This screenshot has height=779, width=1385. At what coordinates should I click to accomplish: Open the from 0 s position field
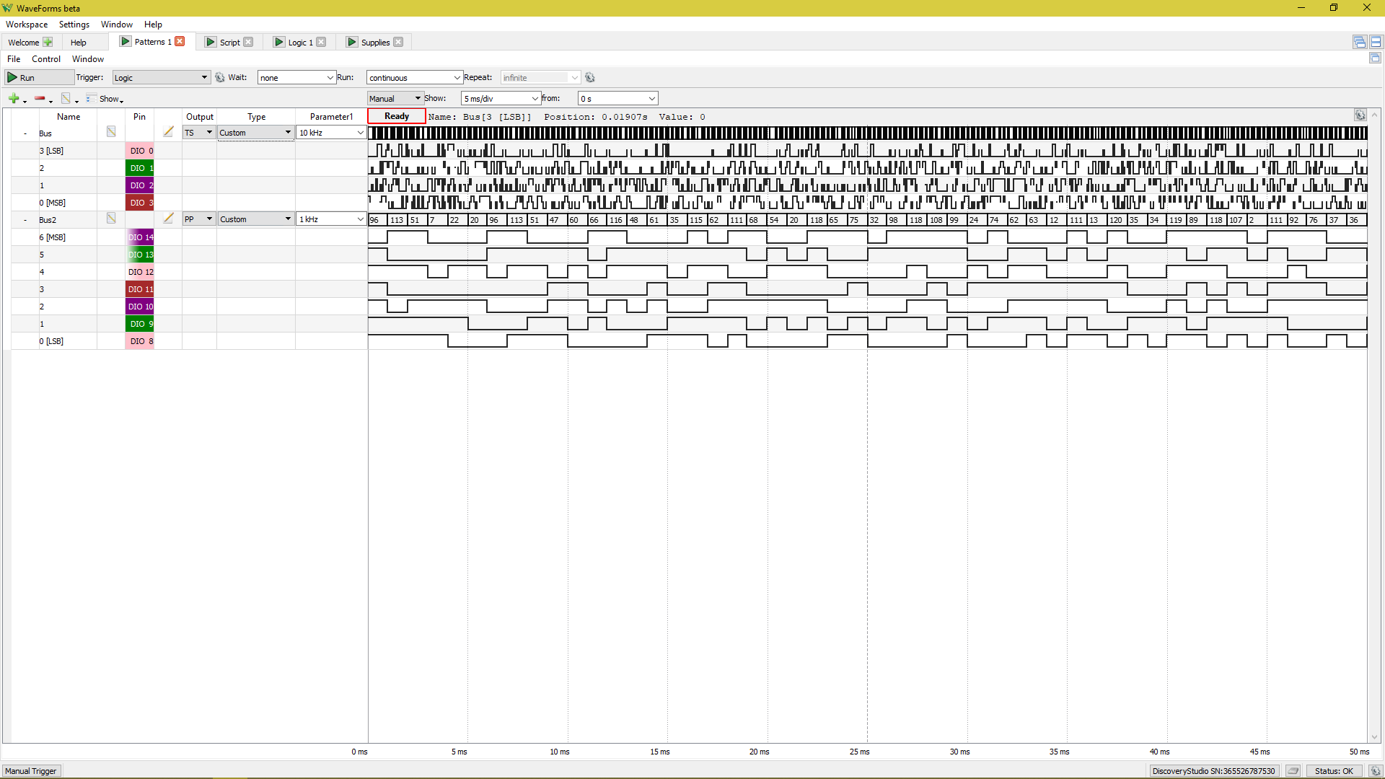(618, 99)
